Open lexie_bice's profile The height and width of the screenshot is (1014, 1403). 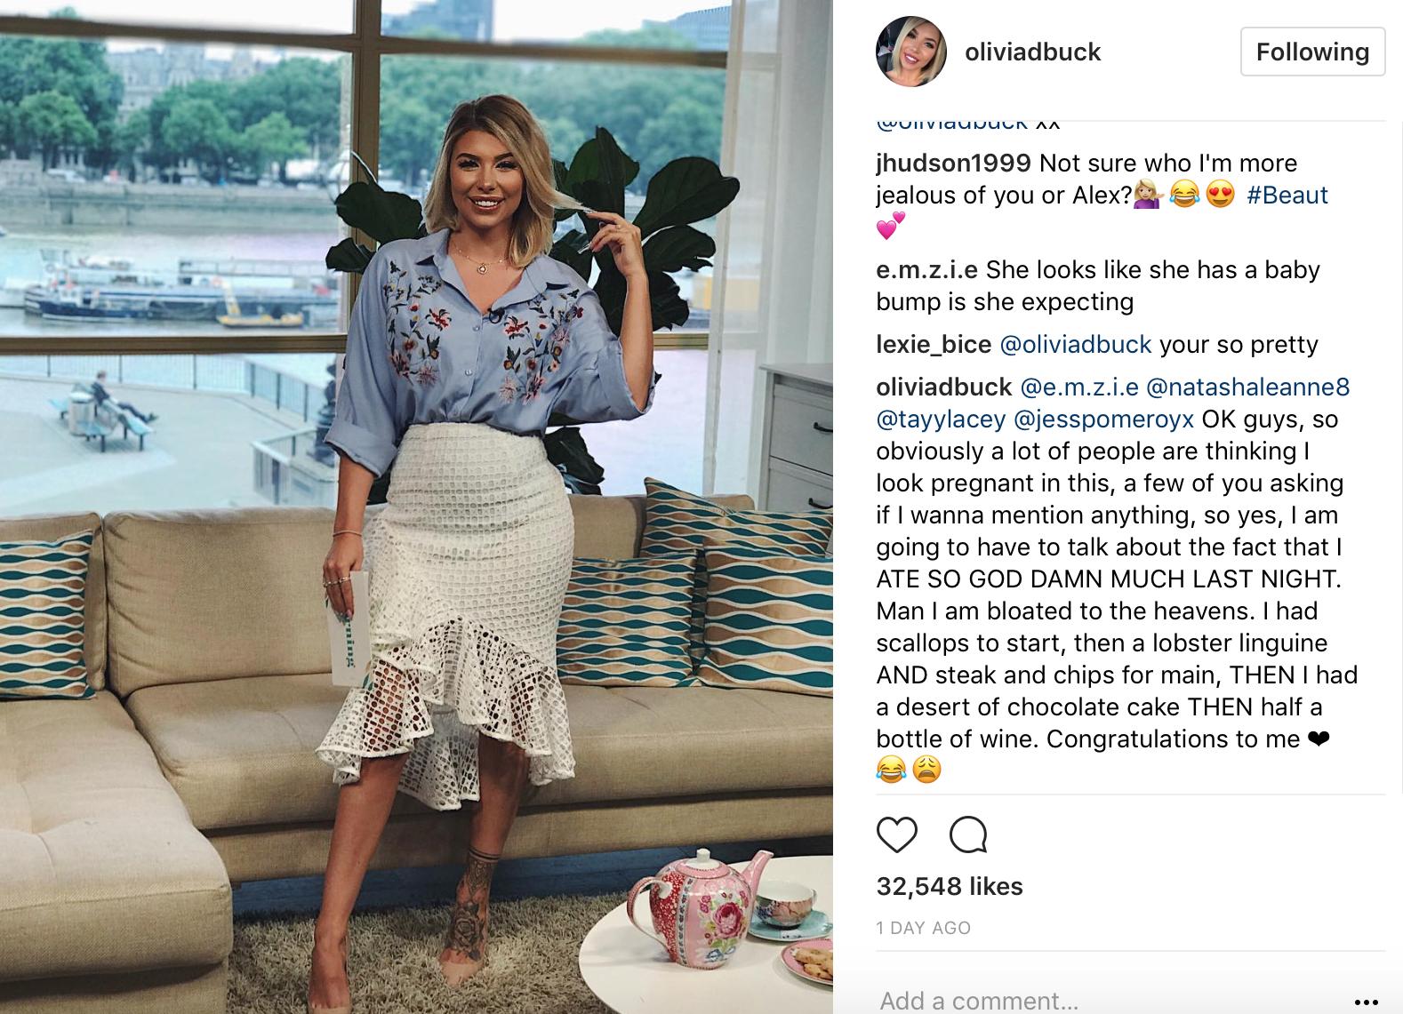934,345
